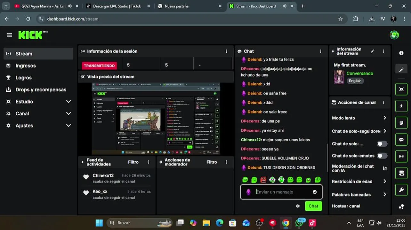411x230 pixels.
Task: Open Información del stream three-dot menu
Action: (x=383, y=51)
